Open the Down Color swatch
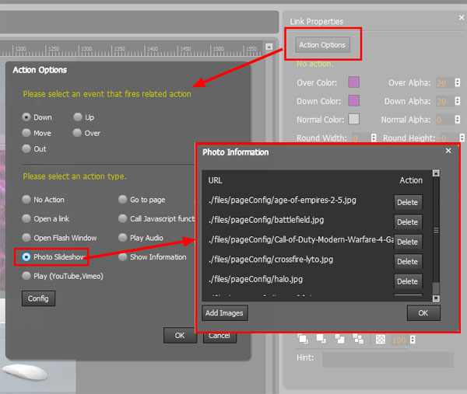Viewport: 467px width, 394px height. click(354, 100)
